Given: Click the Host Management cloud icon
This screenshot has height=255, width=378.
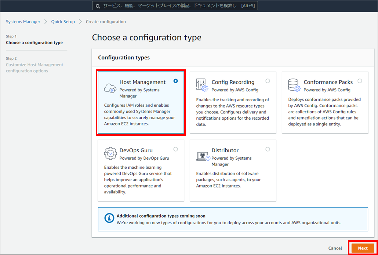Looking at the screenshot, I should tap(110, 88).
